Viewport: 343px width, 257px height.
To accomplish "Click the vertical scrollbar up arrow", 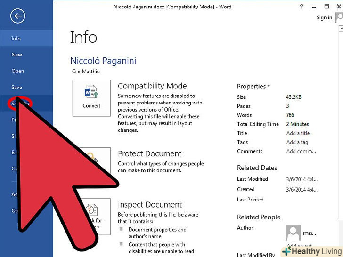I will click(x=341, y=29).
